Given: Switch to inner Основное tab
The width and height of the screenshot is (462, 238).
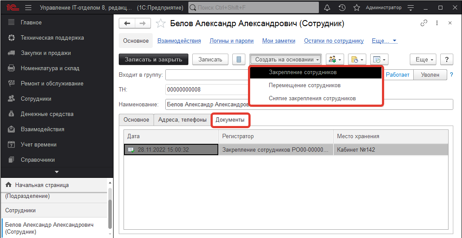Looking at the screenshot, I should (137, 120).
